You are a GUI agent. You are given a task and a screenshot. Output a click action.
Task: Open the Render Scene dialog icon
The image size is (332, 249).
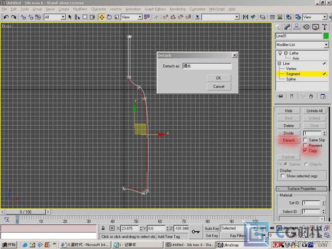298,17
